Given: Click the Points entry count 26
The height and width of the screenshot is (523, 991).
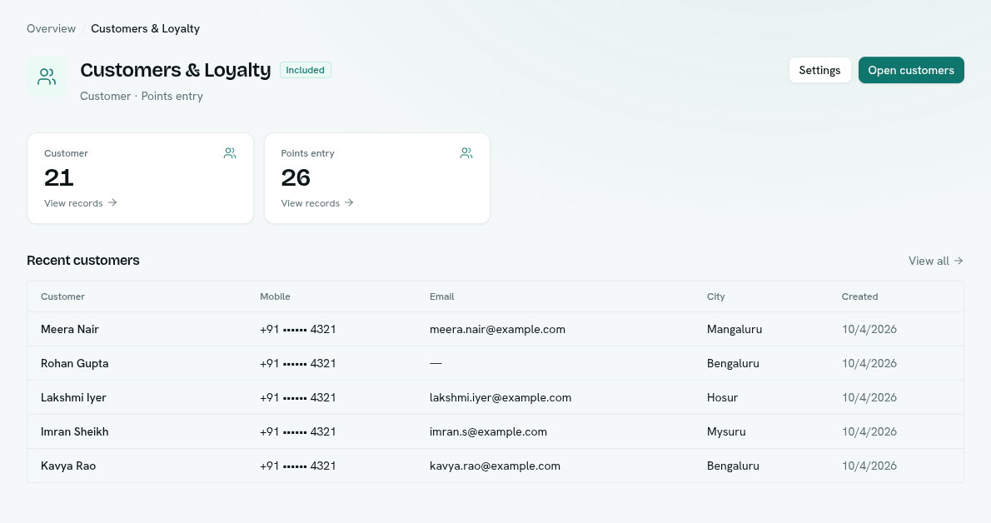Looking at the screenshot, I should [x=296, y=177].
